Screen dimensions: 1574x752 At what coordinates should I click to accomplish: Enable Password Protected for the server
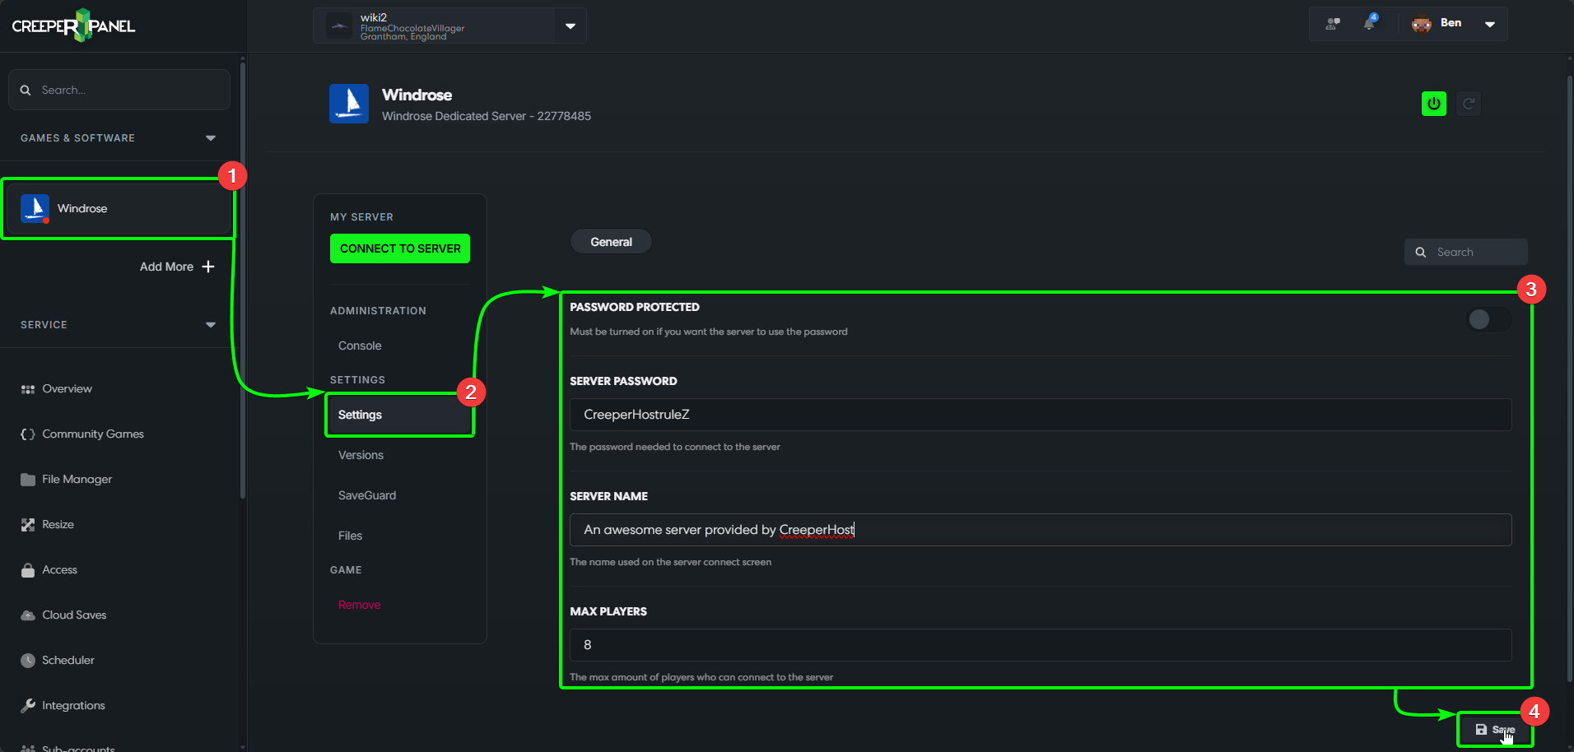coord(1488,319)
